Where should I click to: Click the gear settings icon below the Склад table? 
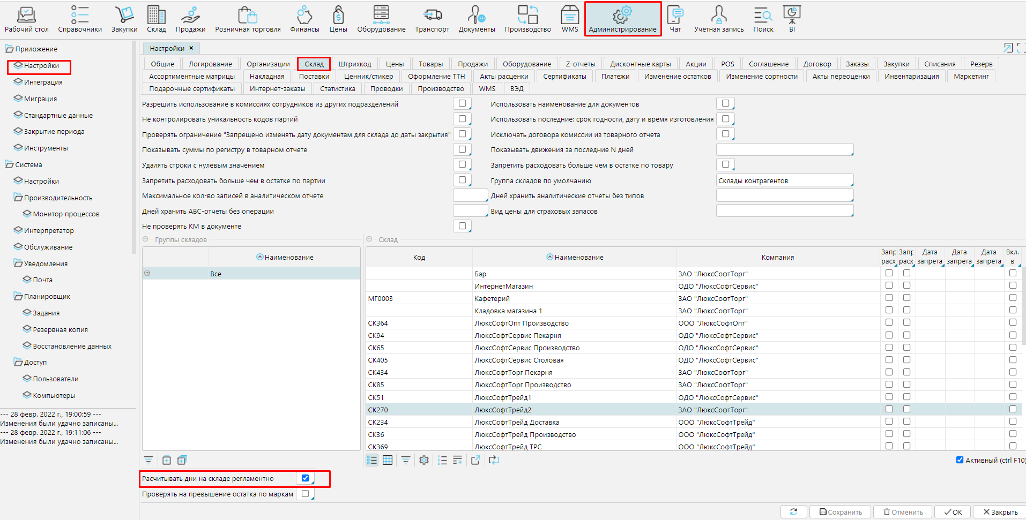[424, 460]
